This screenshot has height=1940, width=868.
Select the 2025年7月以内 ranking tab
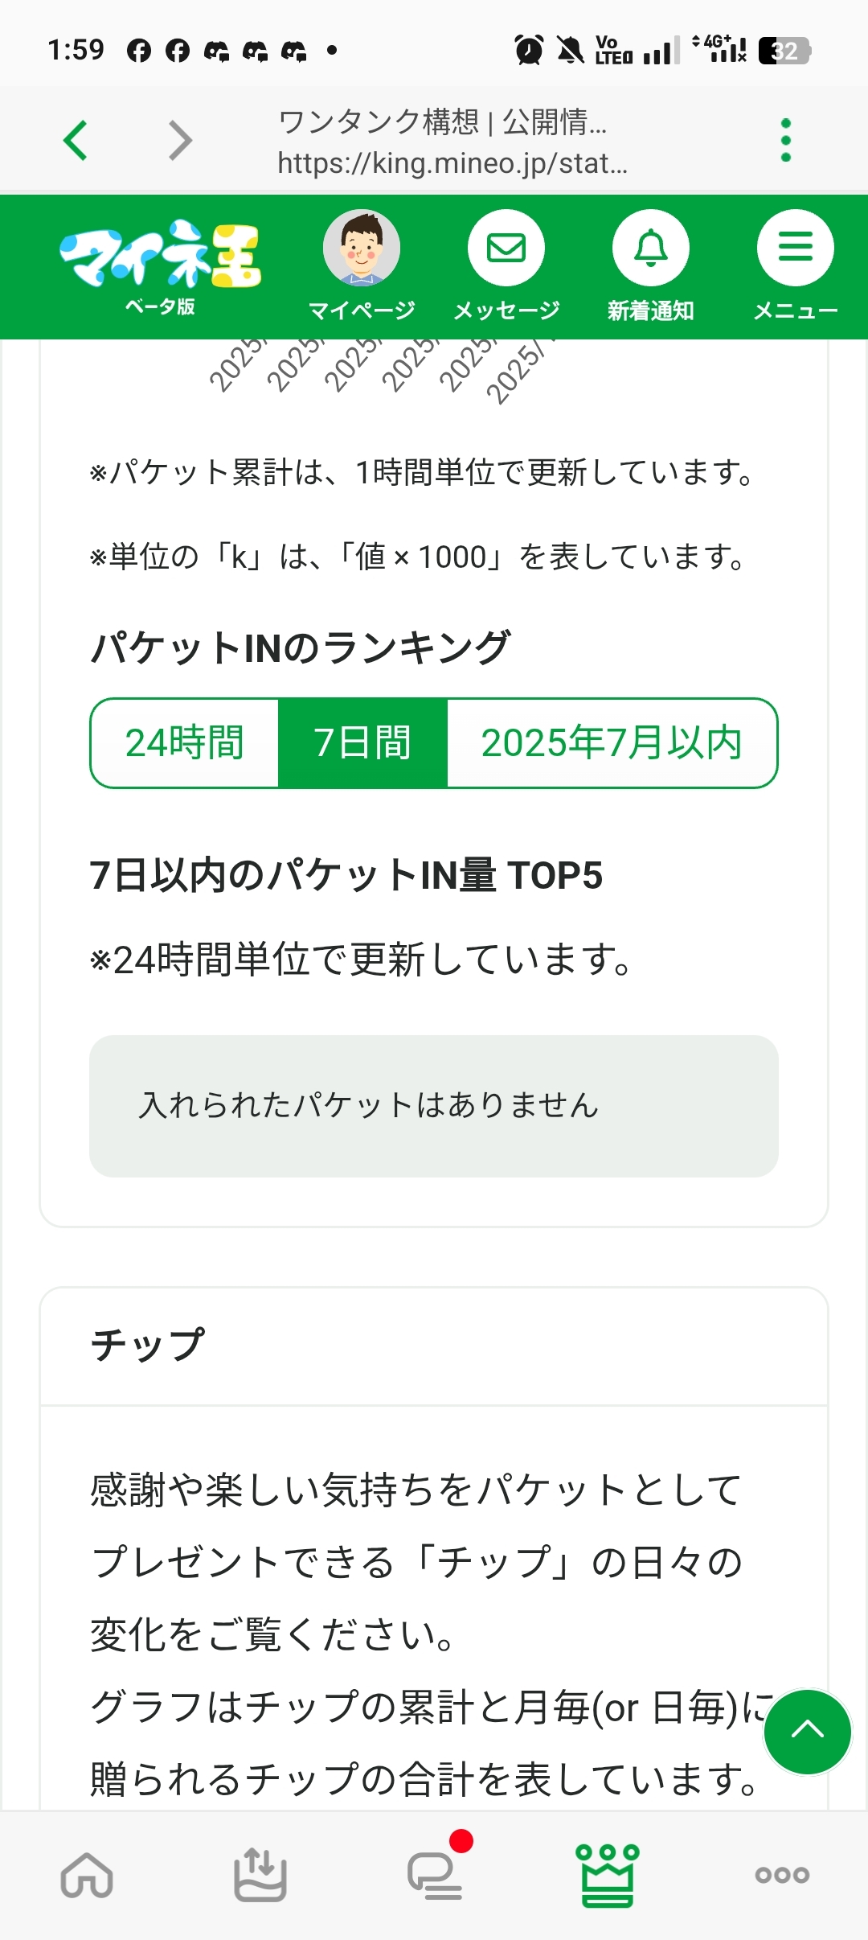612,742
